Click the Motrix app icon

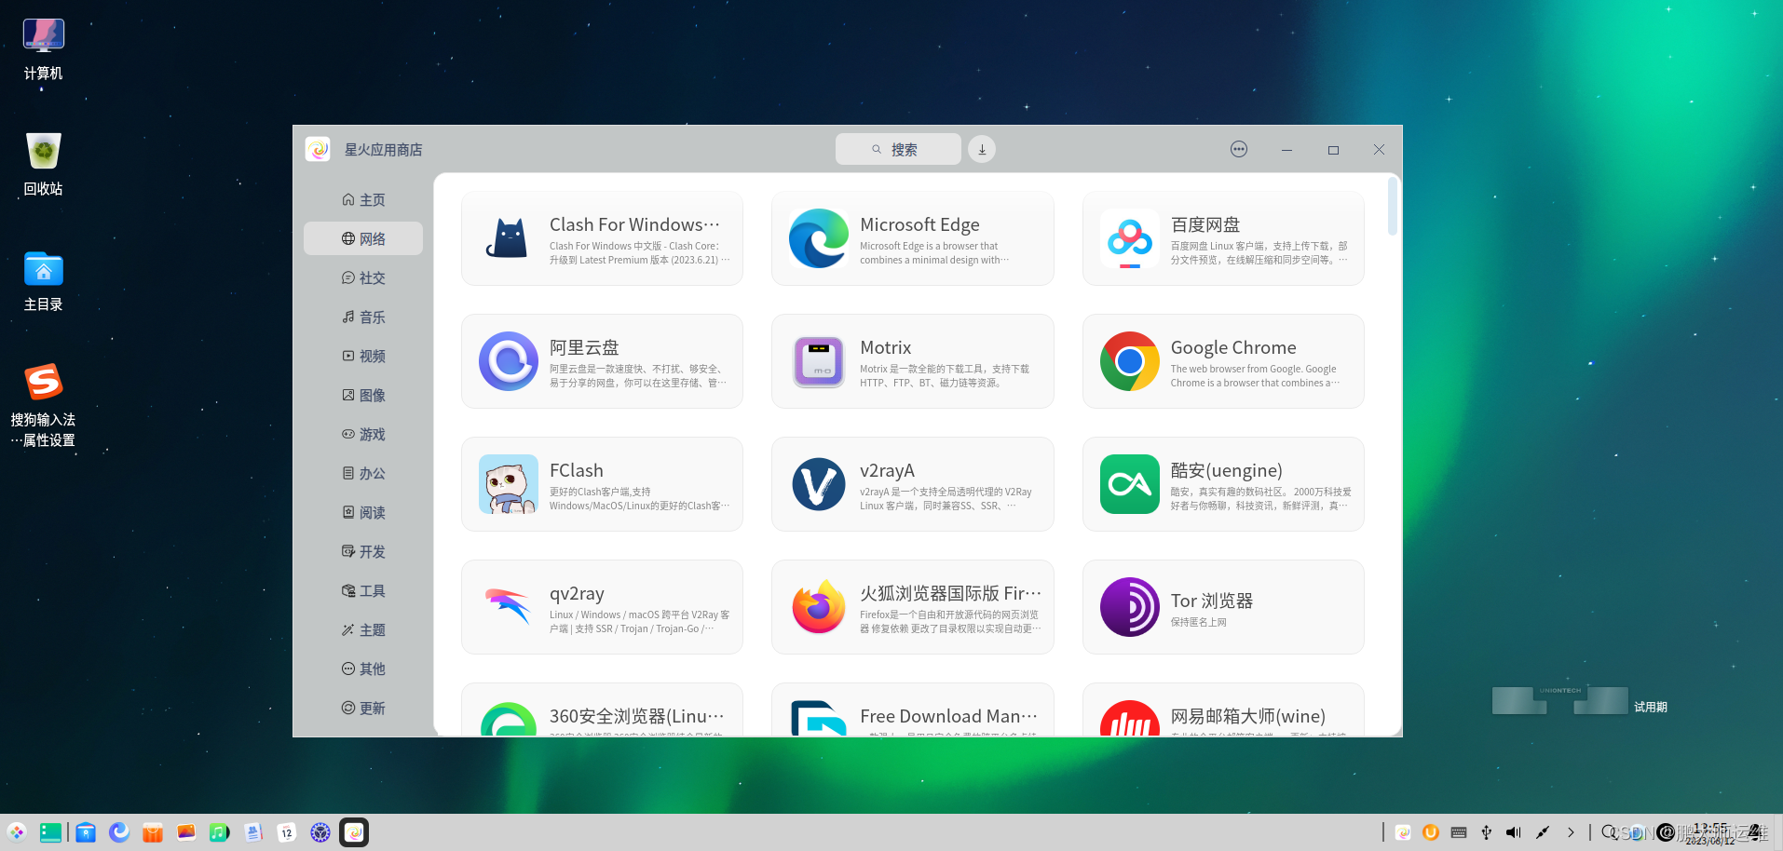pyautogui.click(x=819, y=361)
